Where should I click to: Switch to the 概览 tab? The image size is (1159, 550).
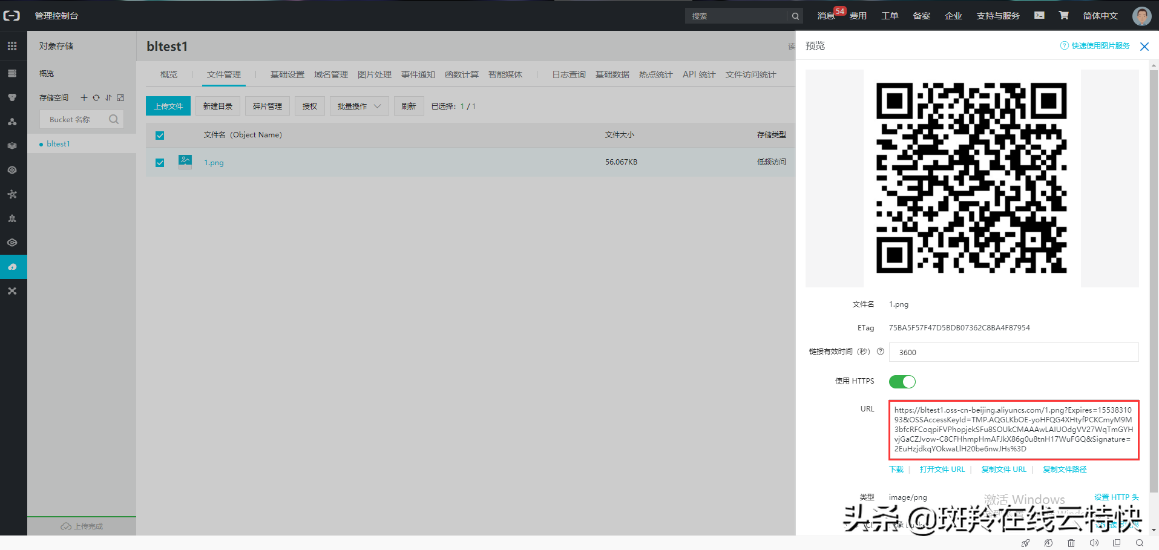(169, 74)
